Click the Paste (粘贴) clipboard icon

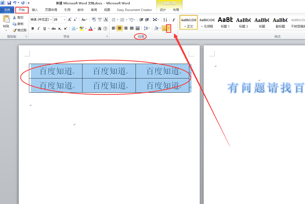pos(6,19)
